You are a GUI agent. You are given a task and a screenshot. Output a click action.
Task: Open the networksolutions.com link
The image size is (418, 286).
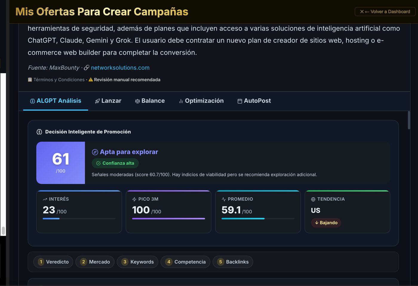click(x=120, y=68)
